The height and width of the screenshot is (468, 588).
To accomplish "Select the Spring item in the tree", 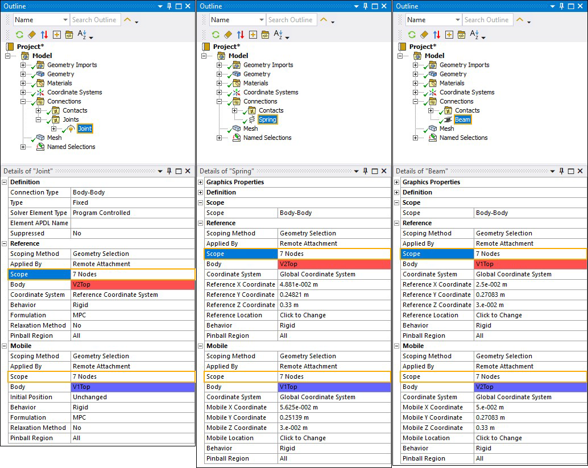I will [x=267, y=119].
